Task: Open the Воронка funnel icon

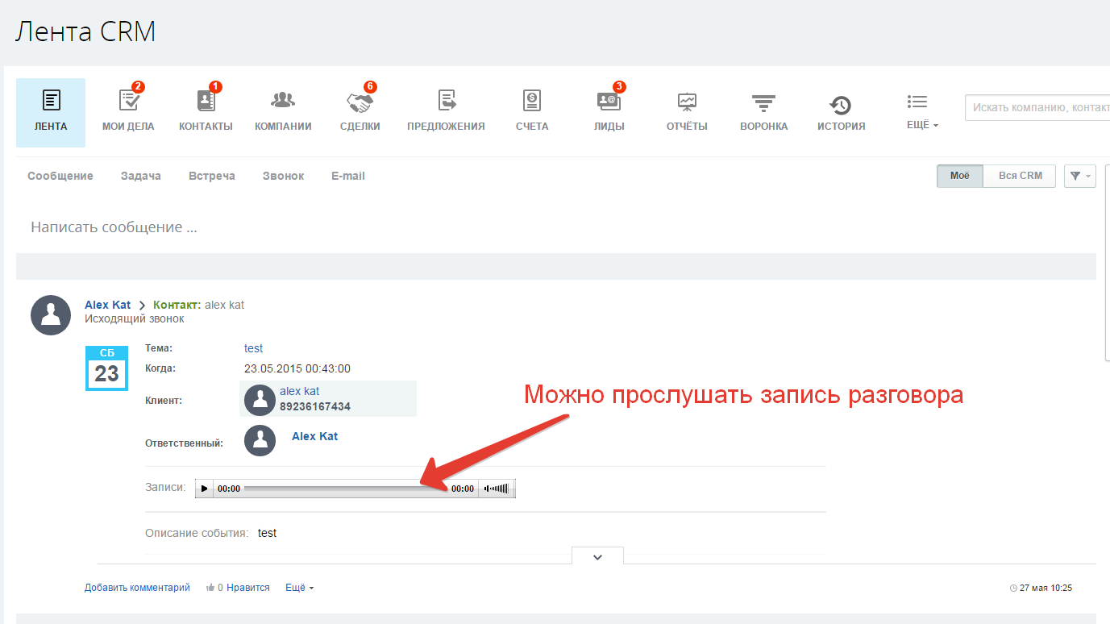Action: [x=763, y=101]
